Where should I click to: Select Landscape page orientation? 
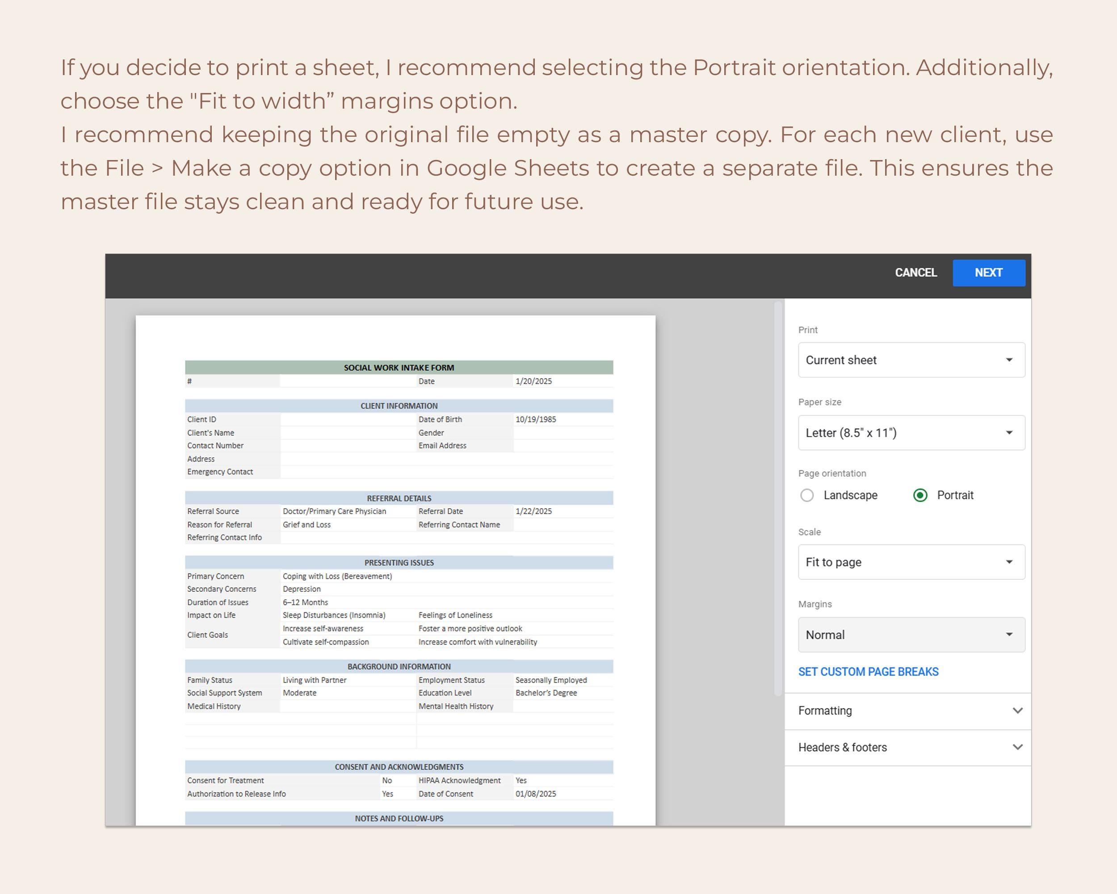(x=850, y=495)
